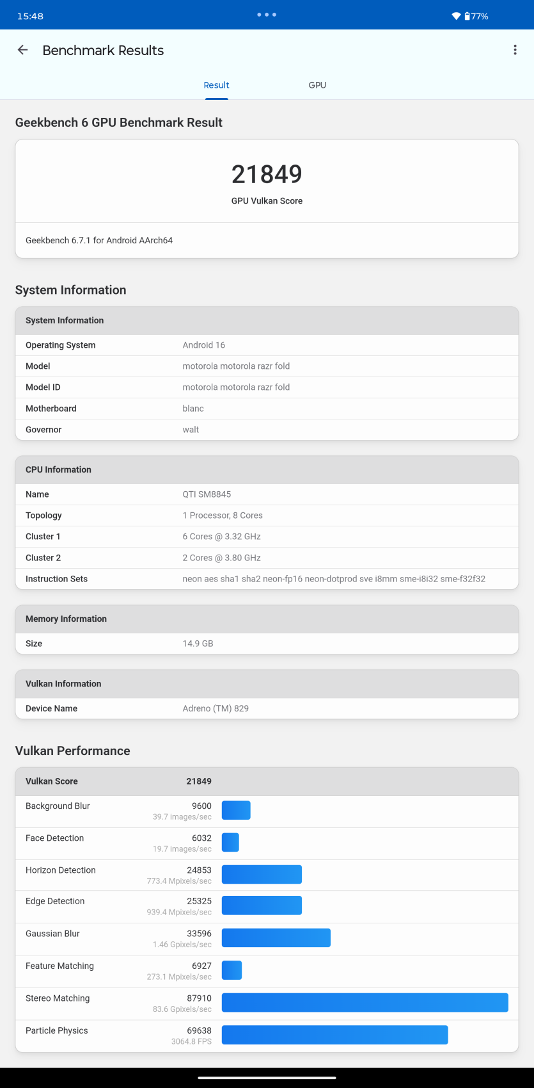Image resolution: width=534 pixels, height=1088 pixels.
Task: Tap the Particle Physics score bar
Action: coord(334,1034)
